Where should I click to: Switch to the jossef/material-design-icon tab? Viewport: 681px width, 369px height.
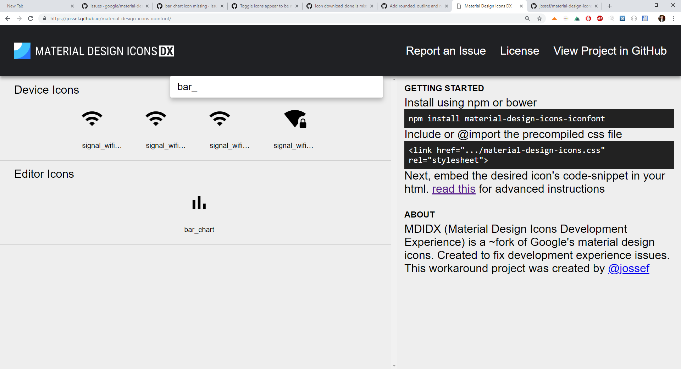click(565, 6)
